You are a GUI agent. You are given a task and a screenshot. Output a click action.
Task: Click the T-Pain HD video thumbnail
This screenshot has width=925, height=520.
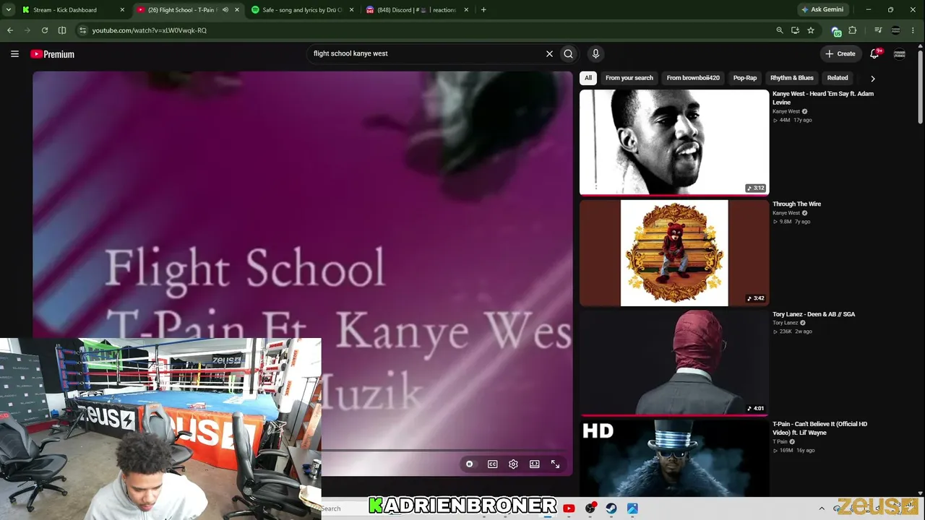coord(674,459)
